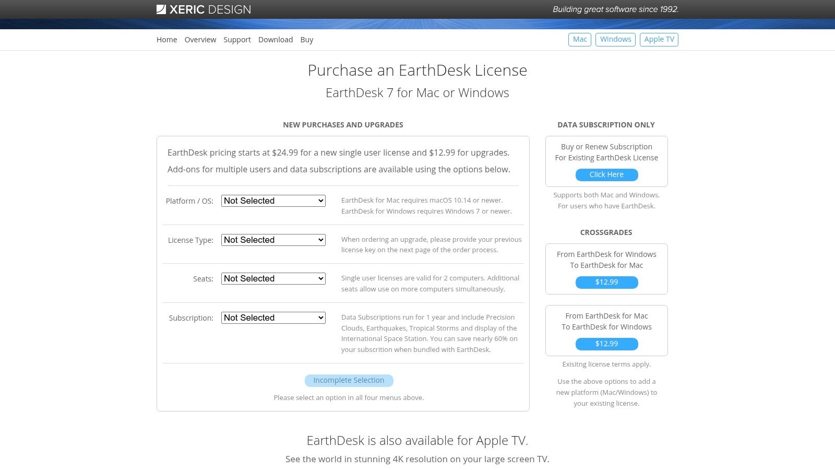Viewport: 835px width, 470px height.
Task: Click the 'Subscription:' label
Action: [x=191, y=318]
